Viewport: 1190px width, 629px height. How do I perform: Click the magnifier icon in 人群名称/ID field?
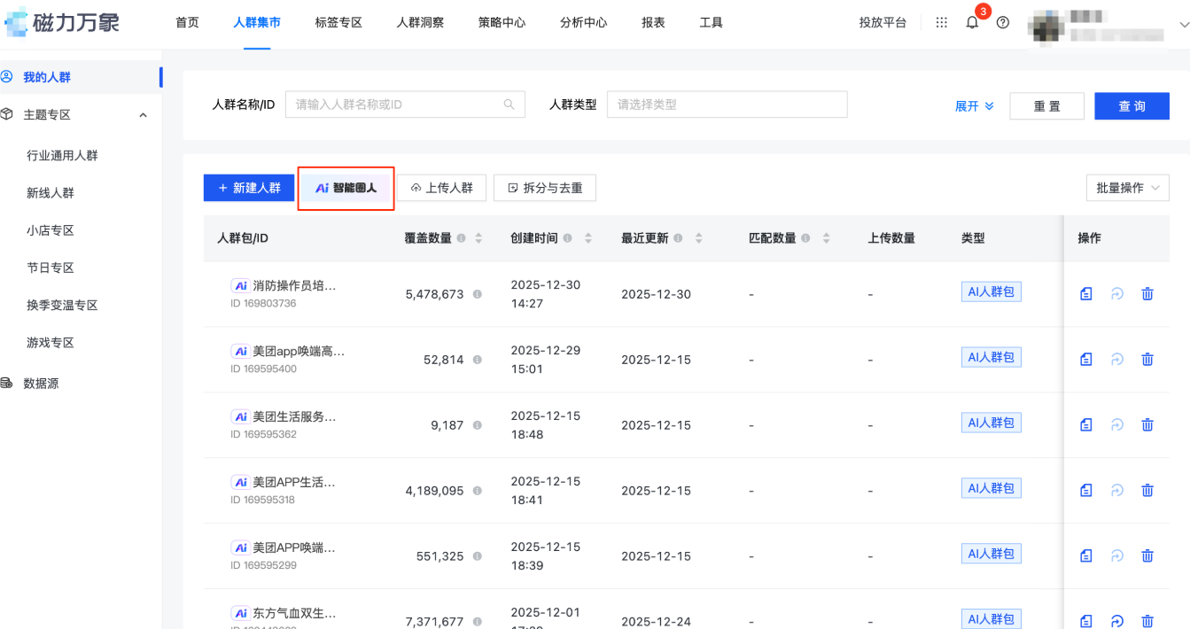pyautogui.click(x=509, y=105)
